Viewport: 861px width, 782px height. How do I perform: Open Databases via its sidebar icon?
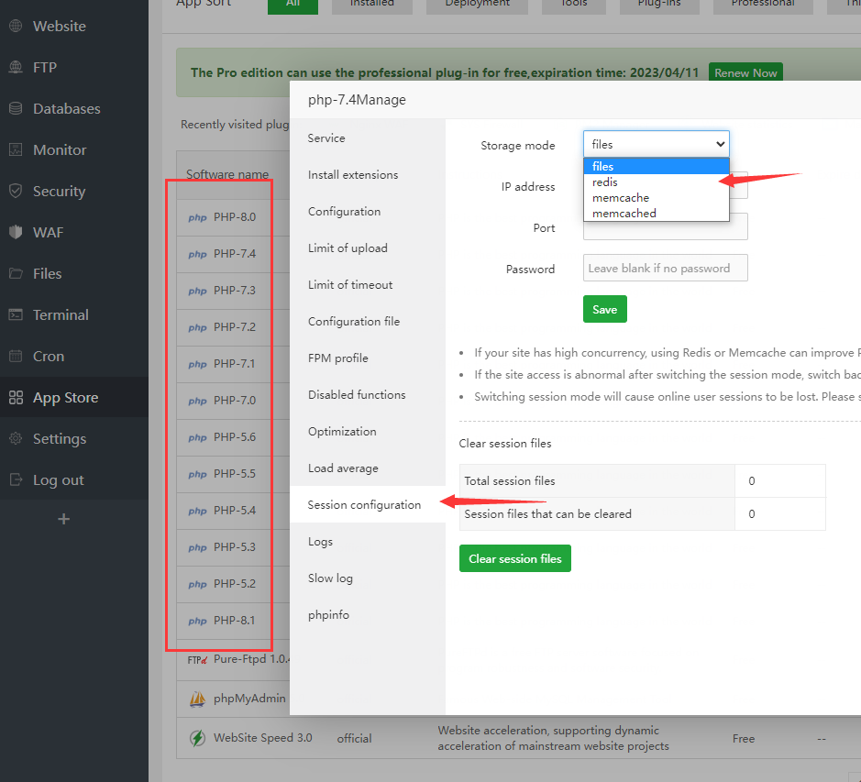click(16, 109)
